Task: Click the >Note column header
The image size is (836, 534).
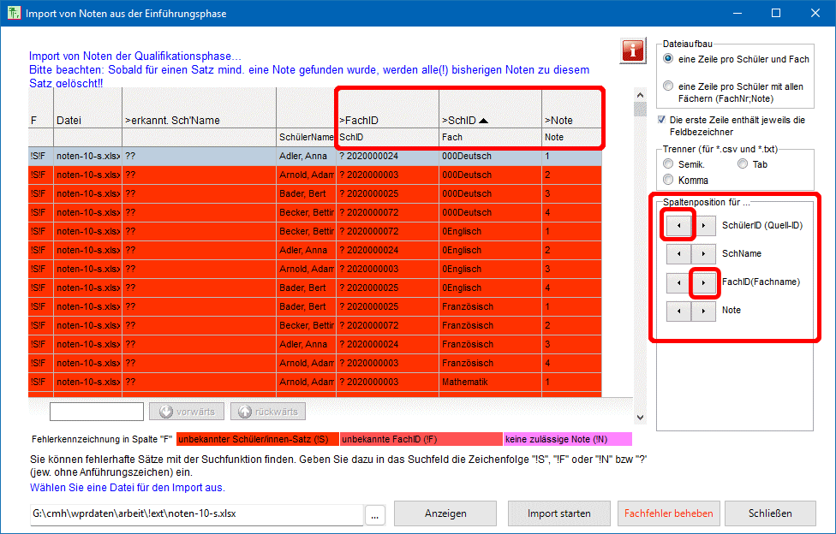Action: (x=571, y=121)
